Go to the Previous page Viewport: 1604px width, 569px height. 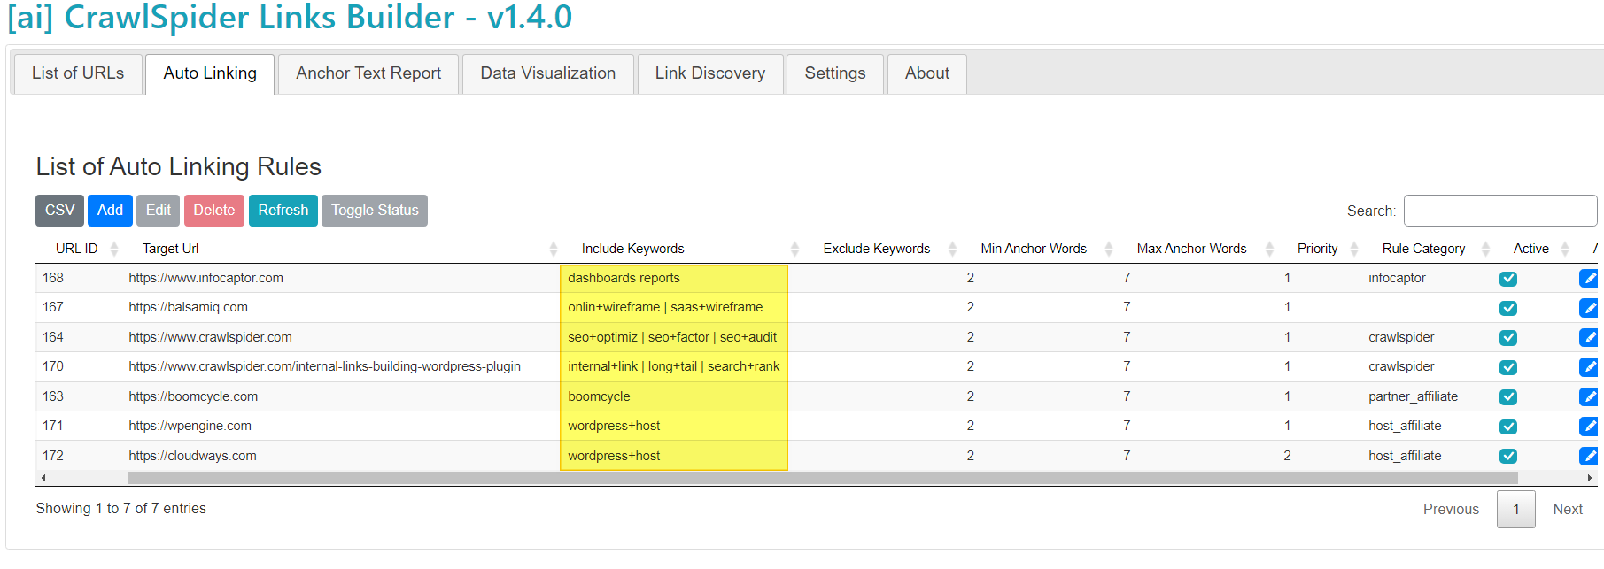1451,510
